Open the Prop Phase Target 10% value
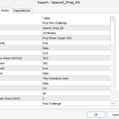 [76, 38]
